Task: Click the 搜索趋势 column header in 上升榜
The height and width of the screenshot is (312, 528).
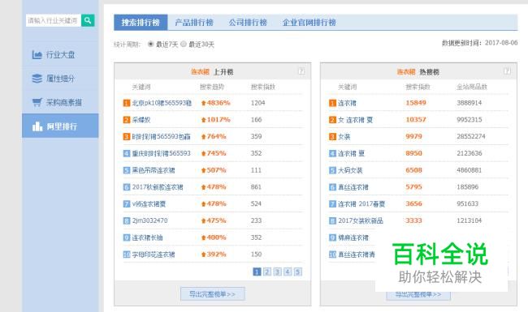Action: (x=212, y=87)
